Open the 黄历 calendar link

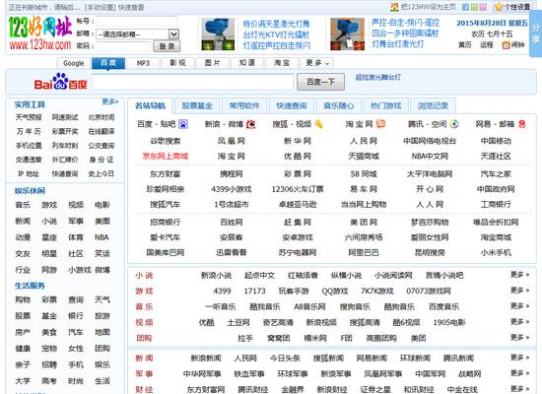[x=464, y=45]
